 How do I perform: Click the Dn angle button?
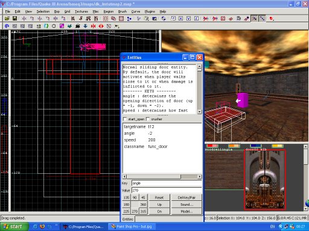coord(159,211)
